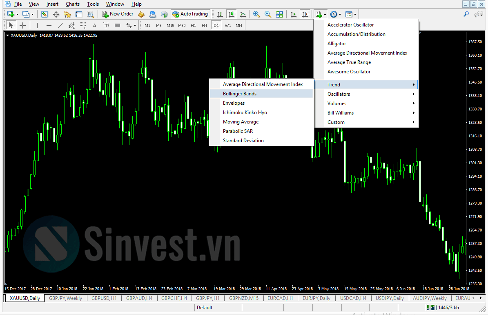This screenshot has height=315, width=488.
Task: Select Average True Range indicator
Action: tap(366, 62)
